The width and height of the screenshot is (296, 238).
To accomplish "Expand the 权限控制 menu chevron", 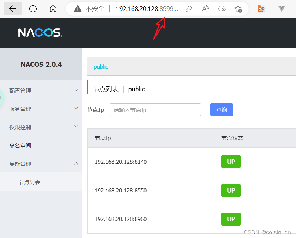I will tap(76, 127).
